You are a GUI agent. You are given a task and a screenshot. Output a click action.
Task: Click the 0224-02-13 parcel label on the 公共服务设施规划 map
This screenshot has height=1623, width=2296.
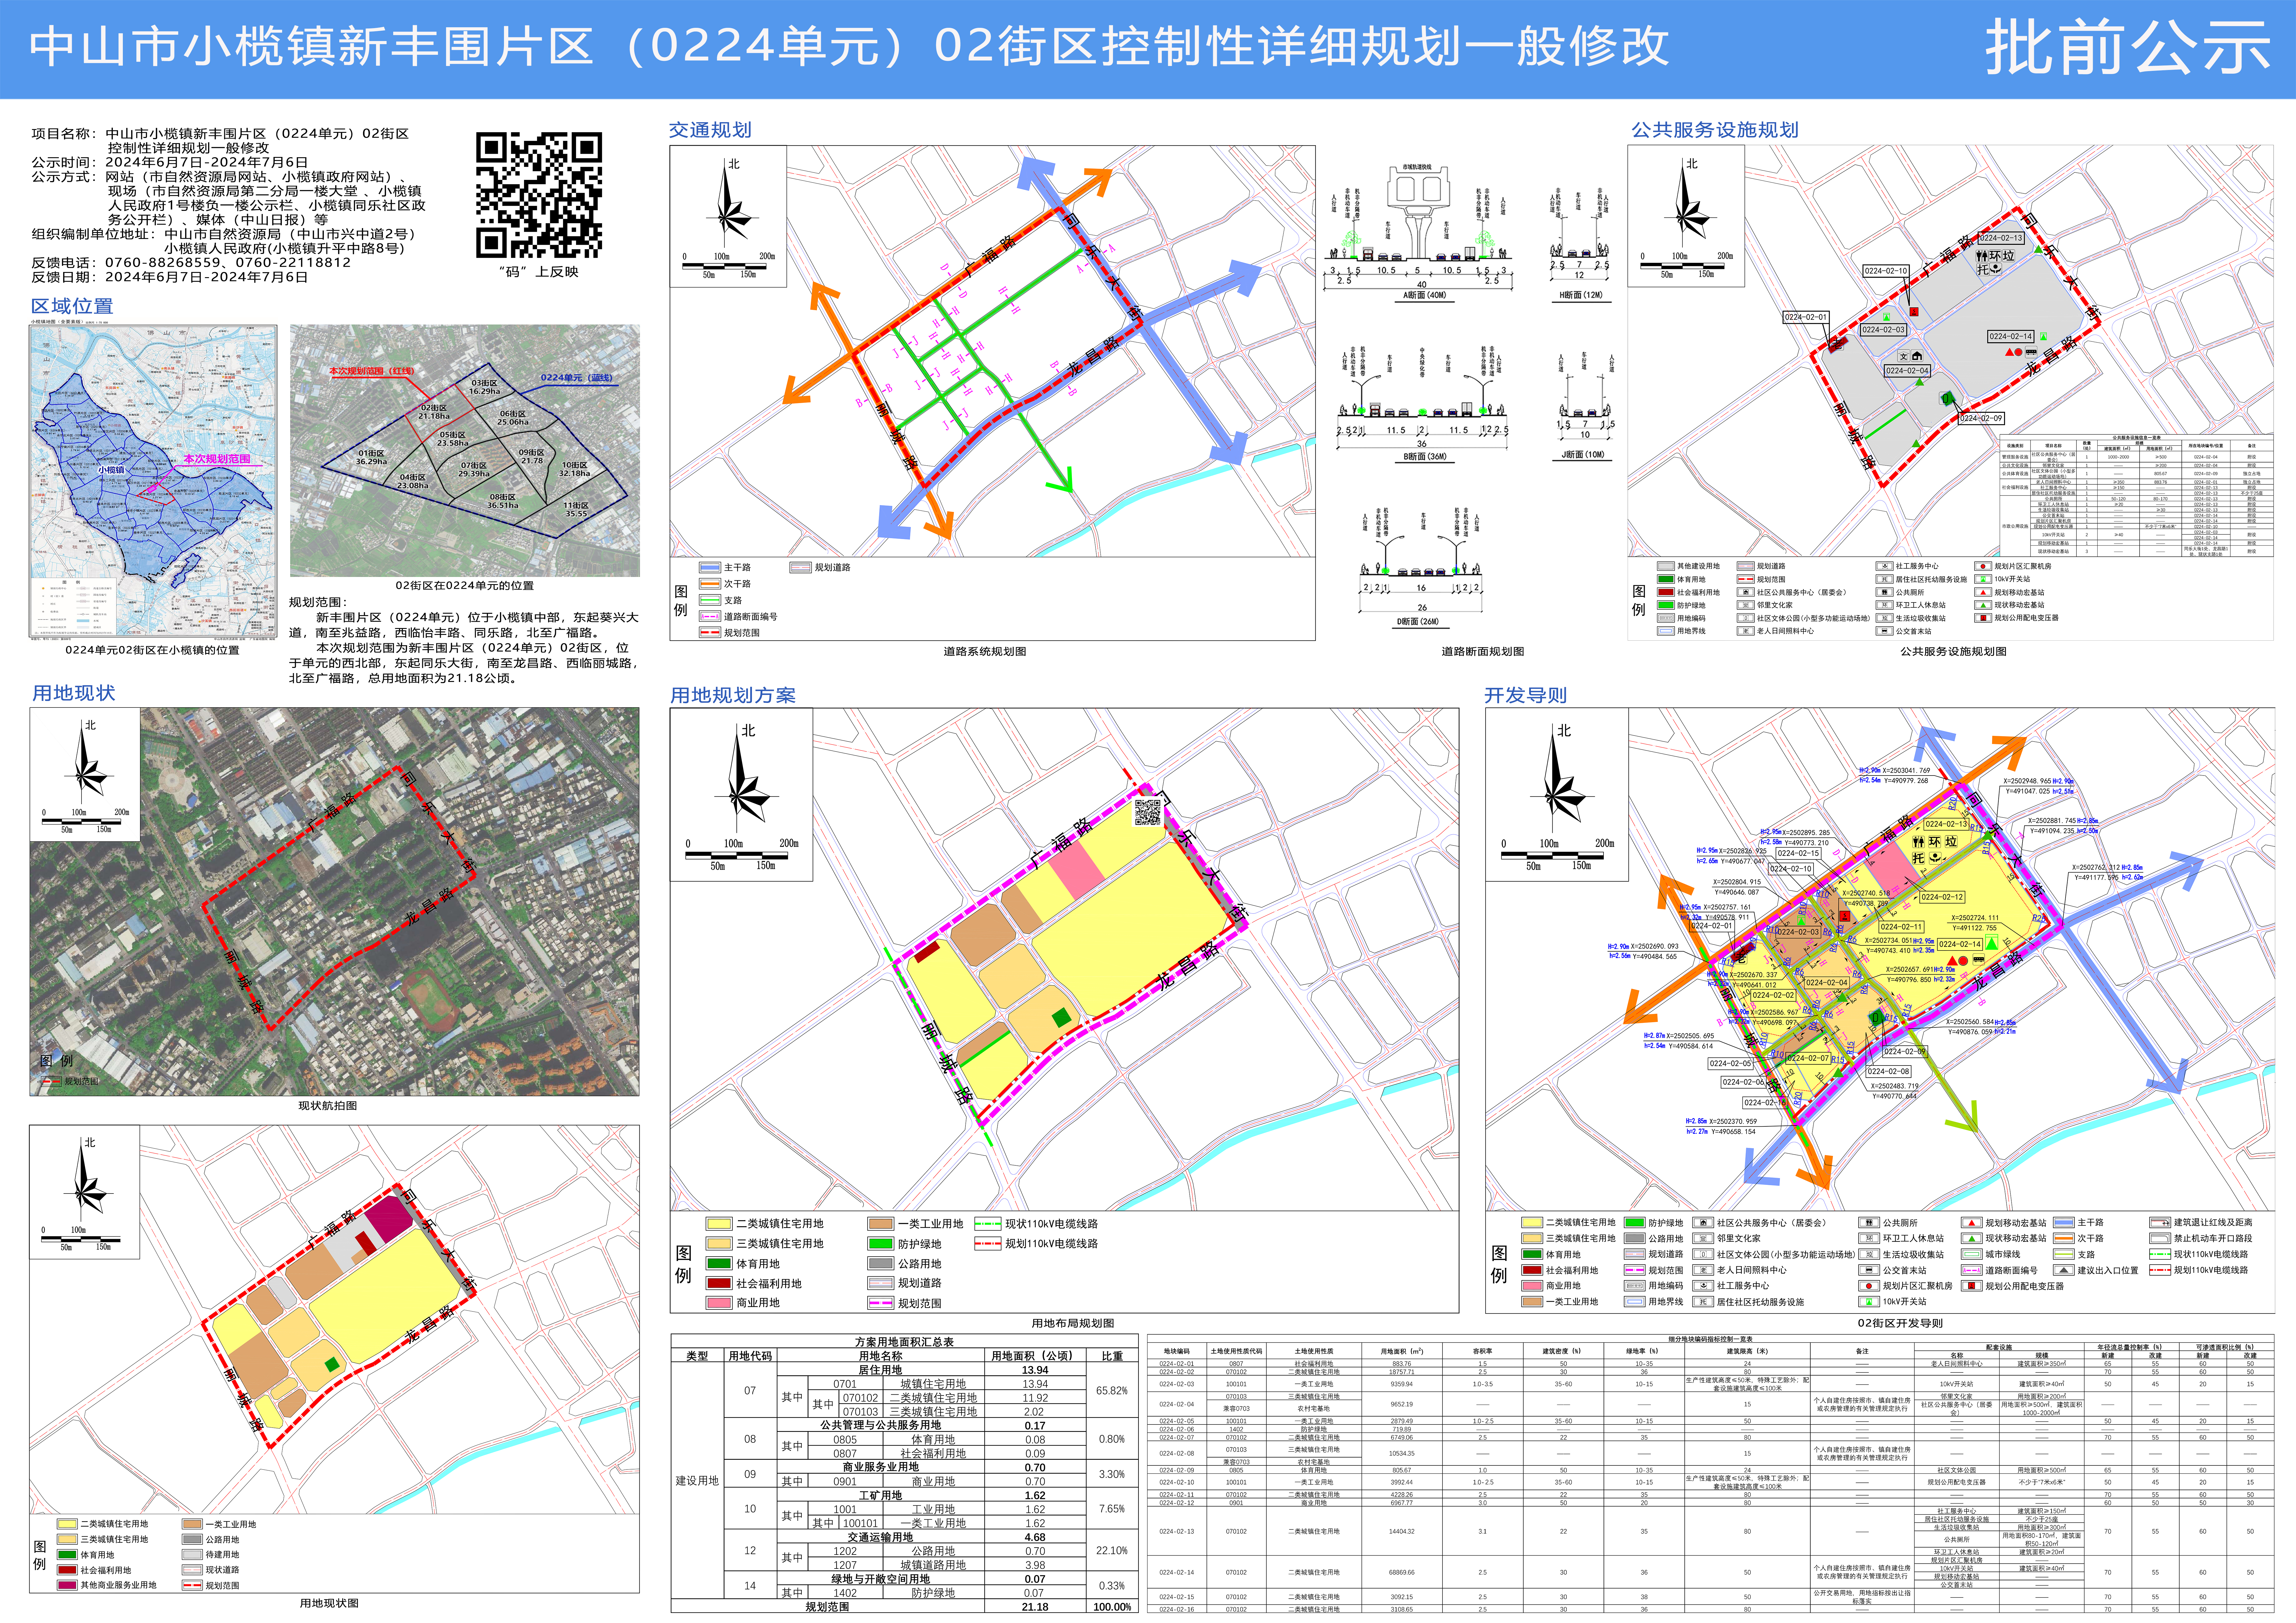[x=2001, y=238]
